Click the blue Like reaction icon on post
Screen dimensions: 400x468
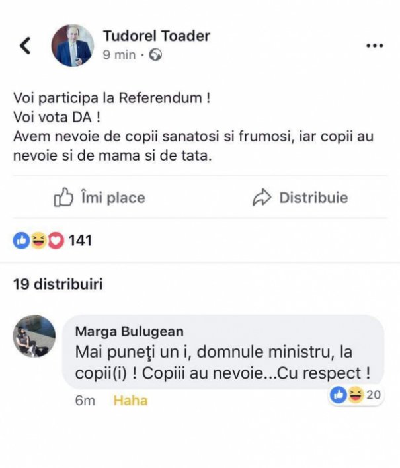click(21, 241)
